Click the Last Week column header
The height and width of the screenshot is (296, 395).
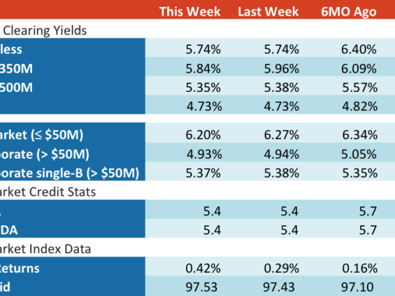[x=268, y=12]
